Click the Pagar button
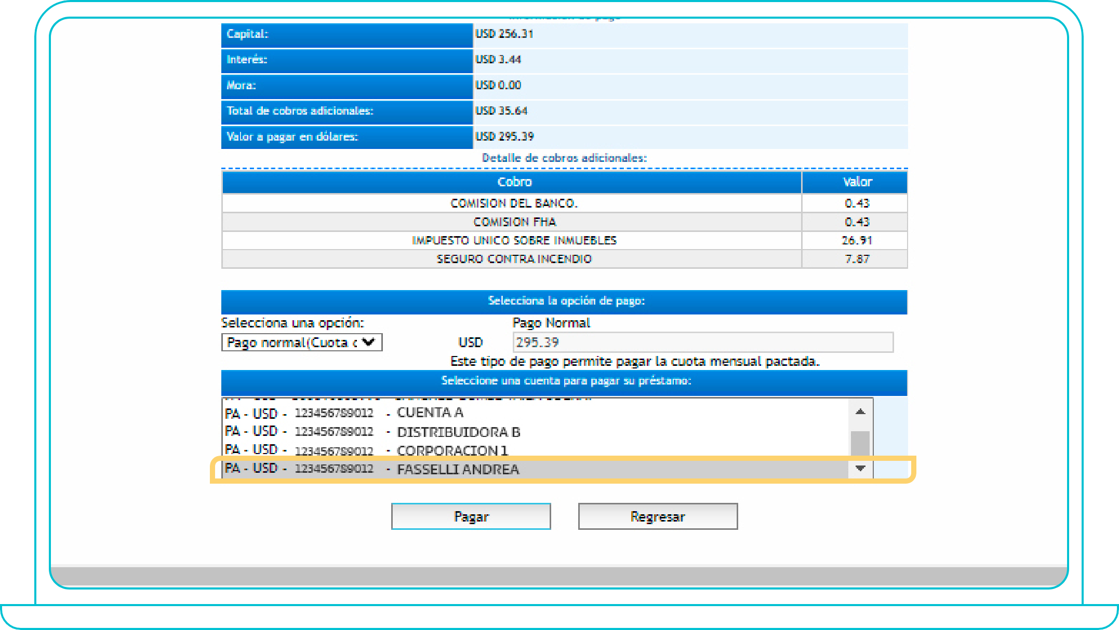Image resolution: width=1119 pixels, height=630 pixels. 471,516
